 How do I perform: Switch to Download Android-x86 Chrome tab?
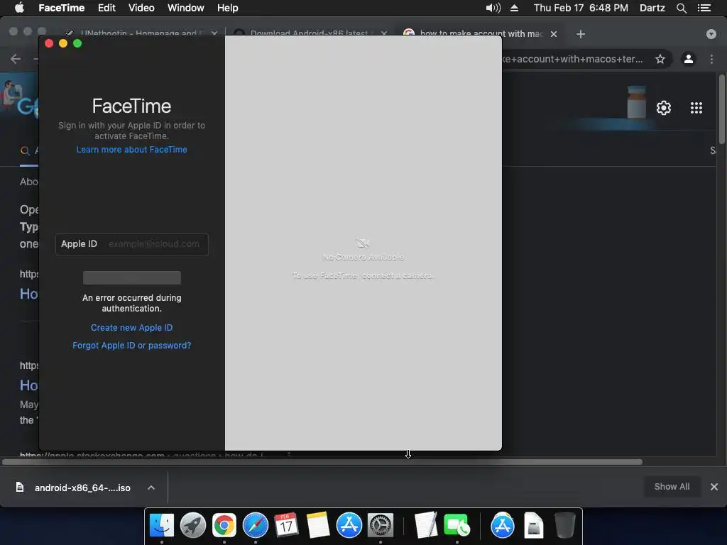point(308,33)
